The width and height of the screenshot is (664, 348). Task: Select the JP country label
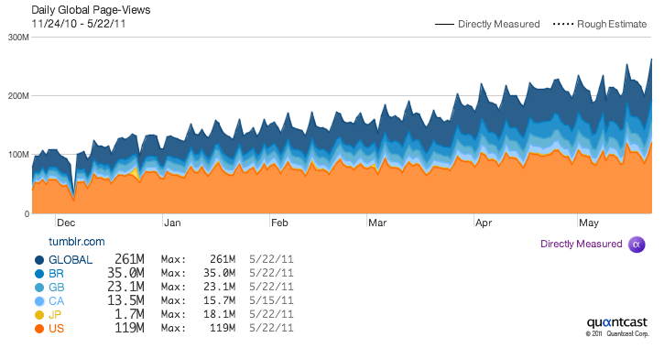tap(55, 314)
